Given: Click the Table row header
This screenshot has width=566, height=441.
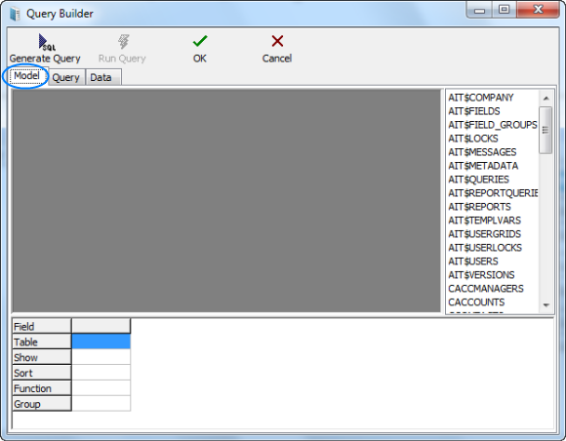Looking at the screenshot, I should 42,341.
